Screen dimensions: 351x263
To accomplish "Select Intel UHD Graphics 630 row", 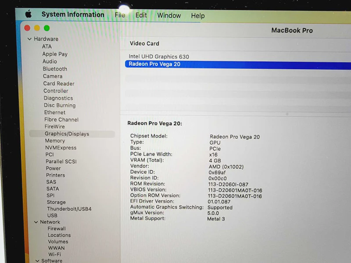I will tap(237, 57).
